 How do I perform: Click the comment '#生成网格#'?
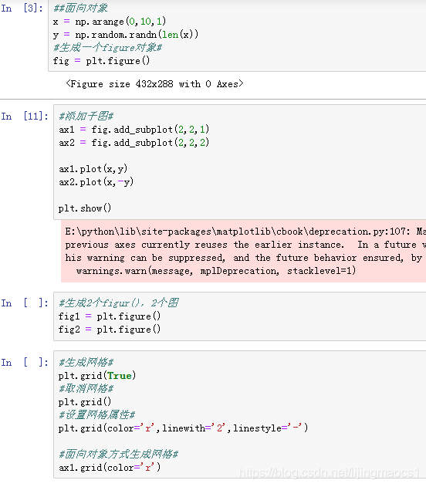(86, 362)
